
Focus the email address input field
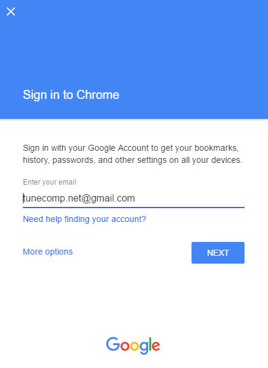[134, 198]
